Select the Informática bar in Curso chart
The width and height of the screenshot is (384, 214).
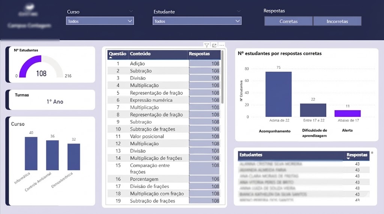31,153
